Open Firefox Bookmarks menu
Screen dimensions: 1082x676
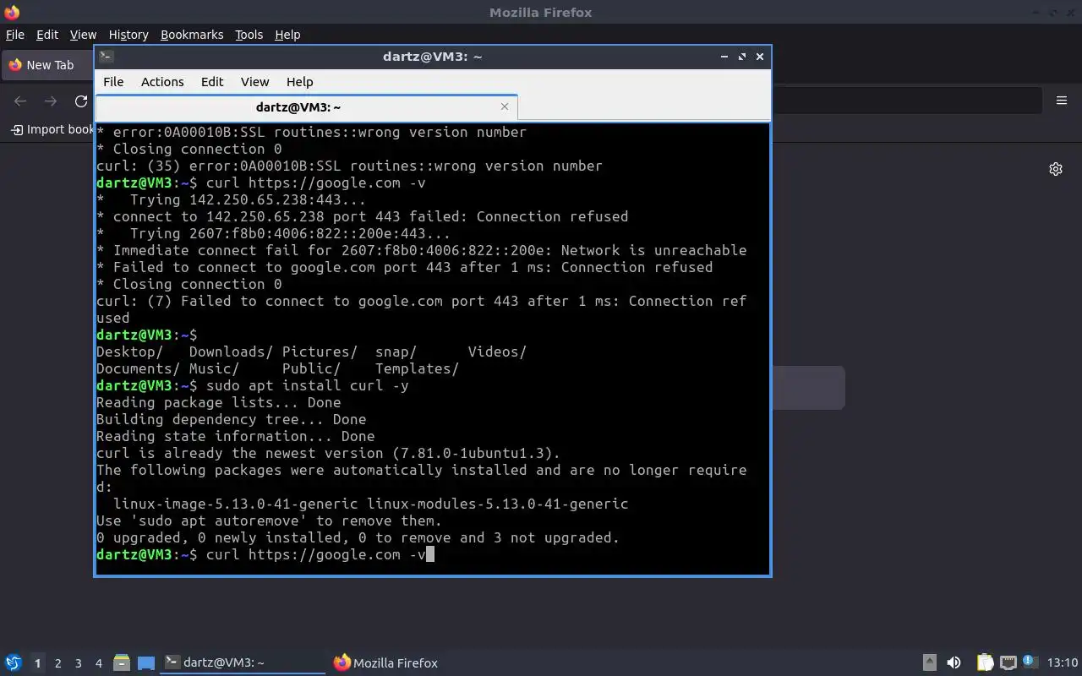pyautogui.click(x=192, y=35)
